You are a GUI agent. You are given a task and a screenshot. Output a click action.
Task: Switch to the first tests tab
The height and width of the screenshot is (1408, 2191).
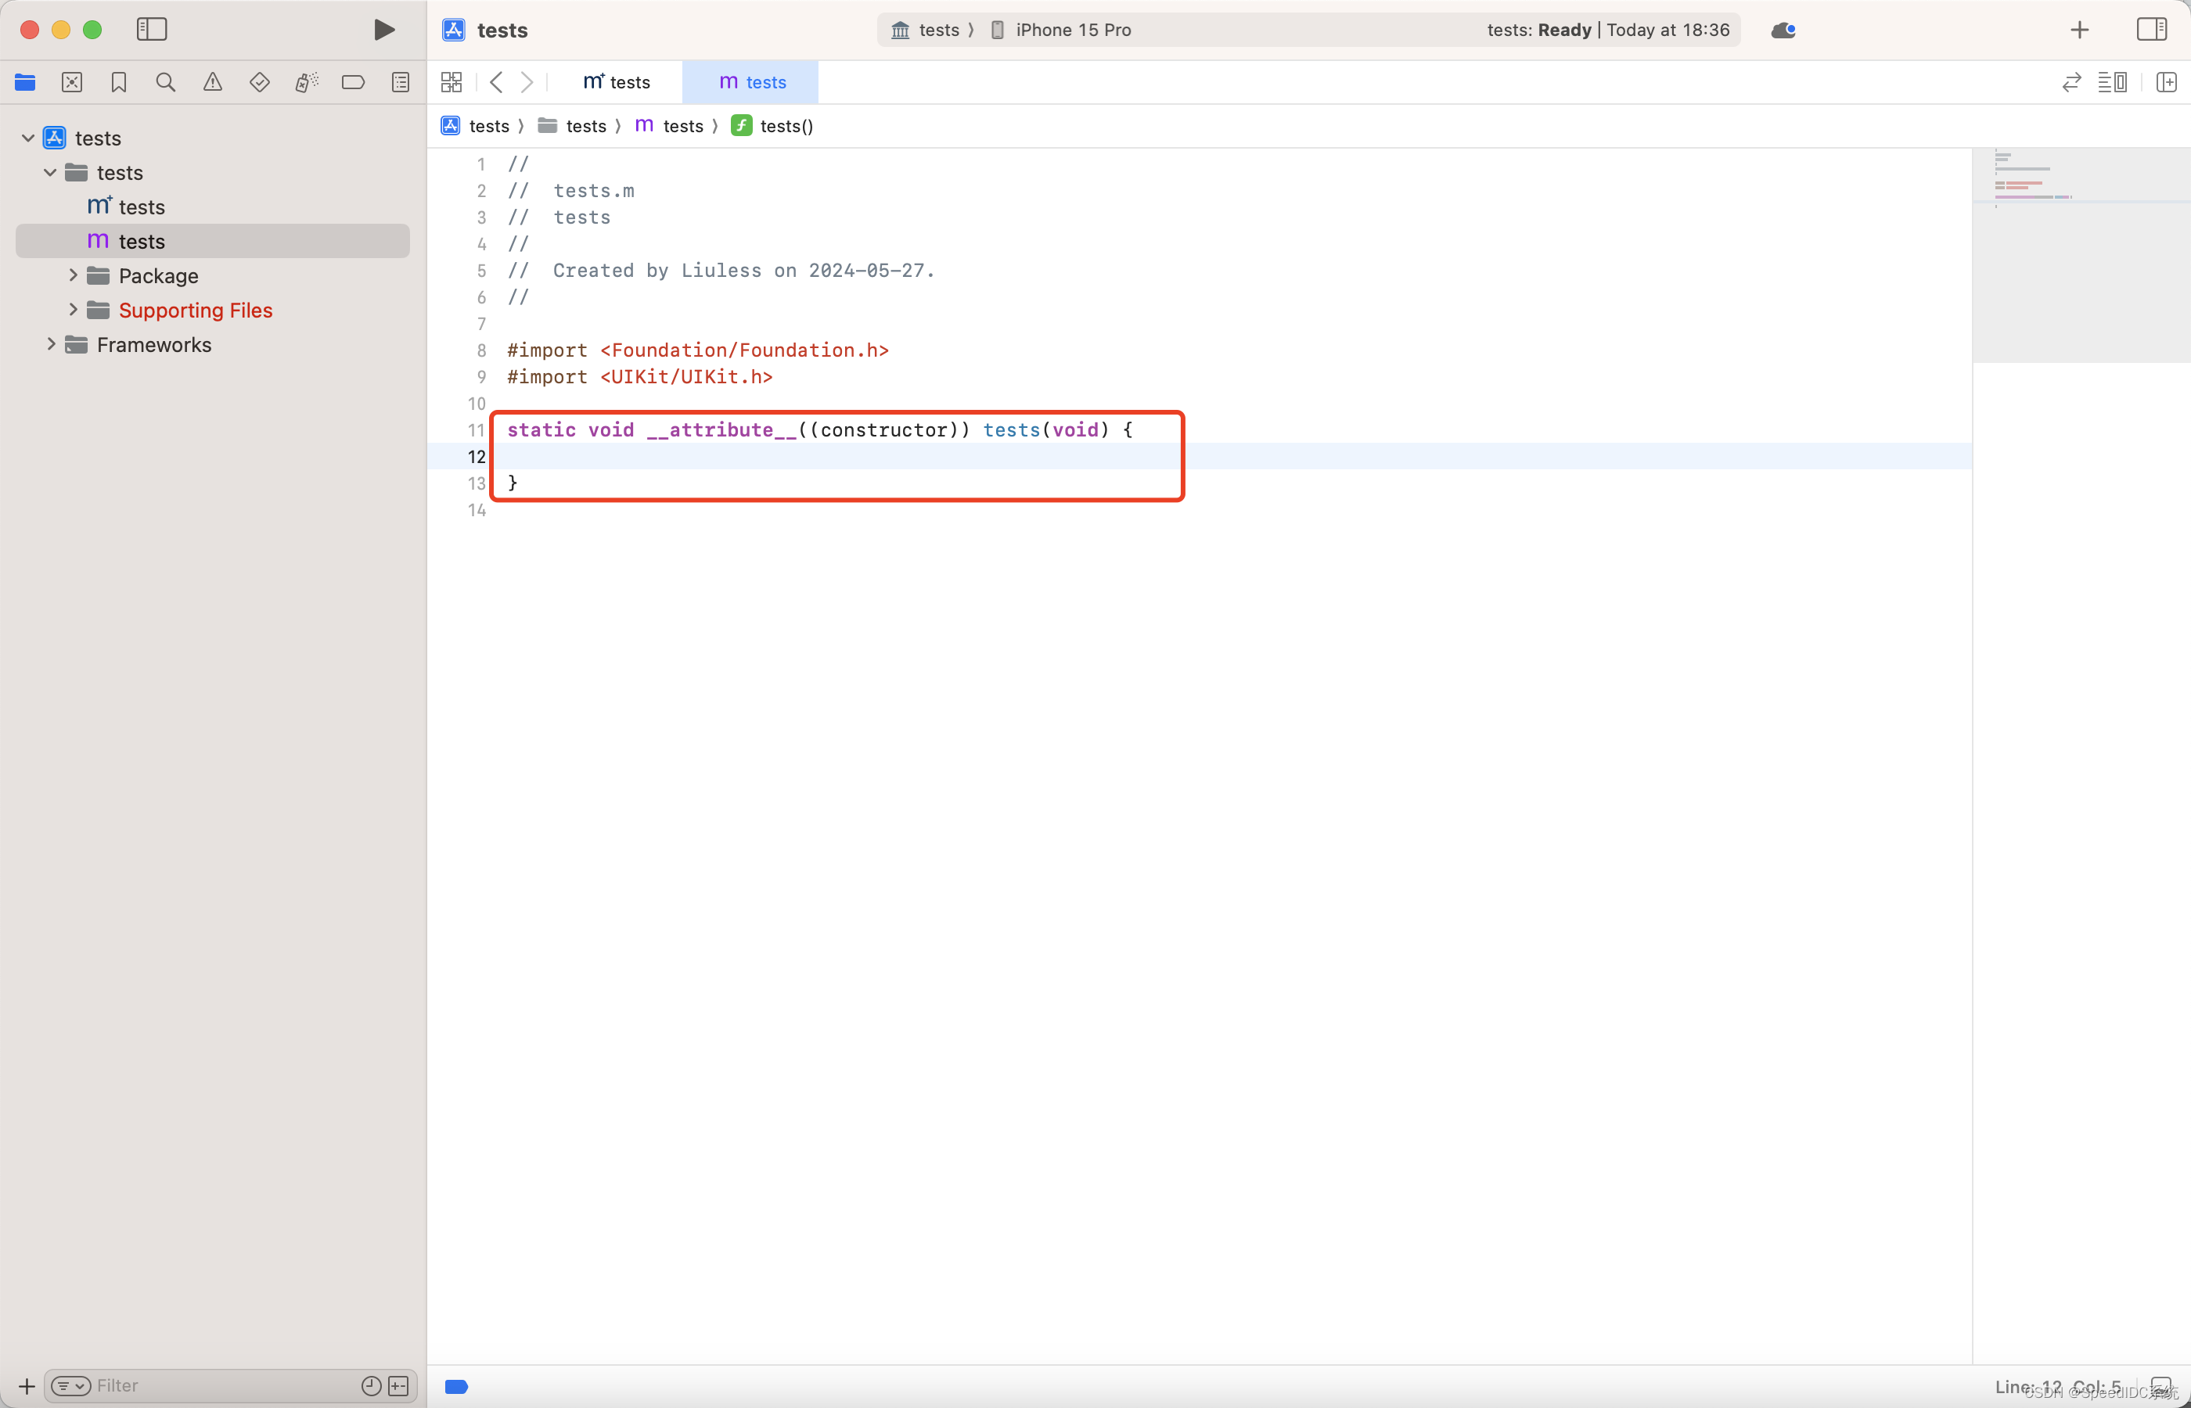pos(617,82)
